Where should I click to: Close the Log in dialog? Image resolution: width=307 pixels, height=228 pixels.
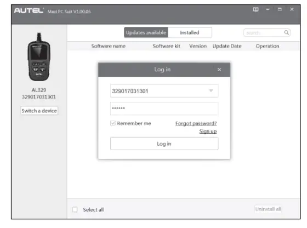click(219, 70)
